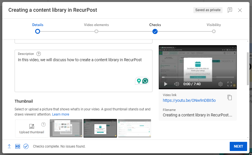This screenshot has height=155, width=252.
Task: Go to the Checks step
Action: click(x=155, y=25)
